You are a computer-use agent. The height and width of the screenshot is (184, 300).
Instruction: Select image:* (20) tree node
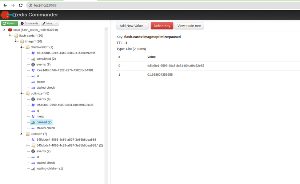pos(33,41)
